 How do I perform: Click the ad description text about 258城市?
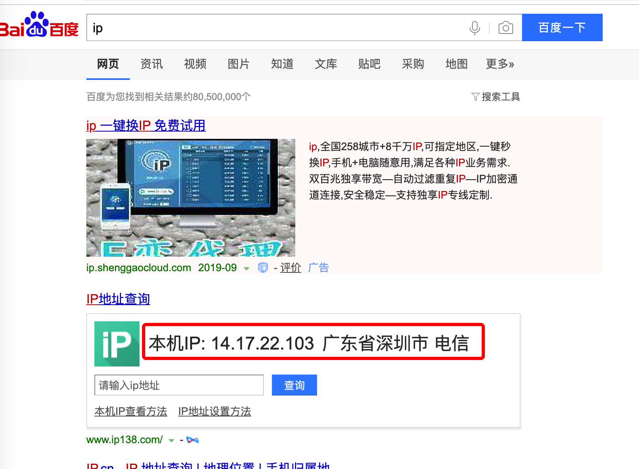413,171
